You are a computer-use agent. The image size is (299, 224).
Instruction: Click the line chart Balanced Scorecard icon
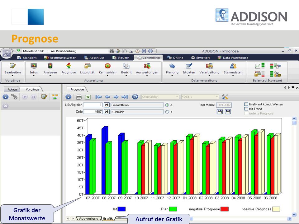[259, 66]
